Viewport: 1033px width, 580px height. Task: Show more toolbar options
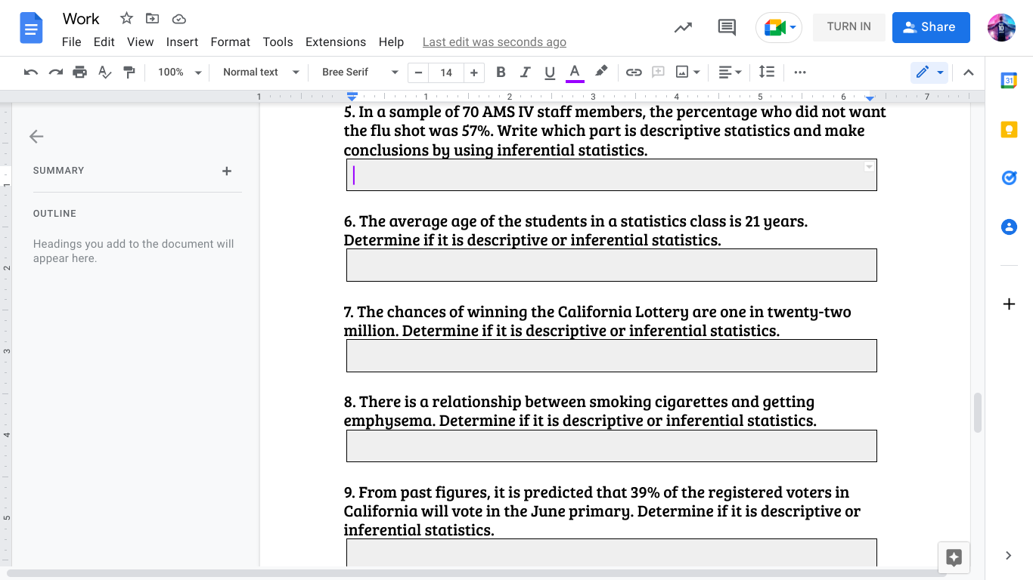800,72
